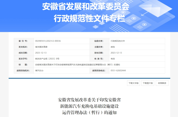Click the title row text in table
The image size is (178, 117).
pos(77,65)
